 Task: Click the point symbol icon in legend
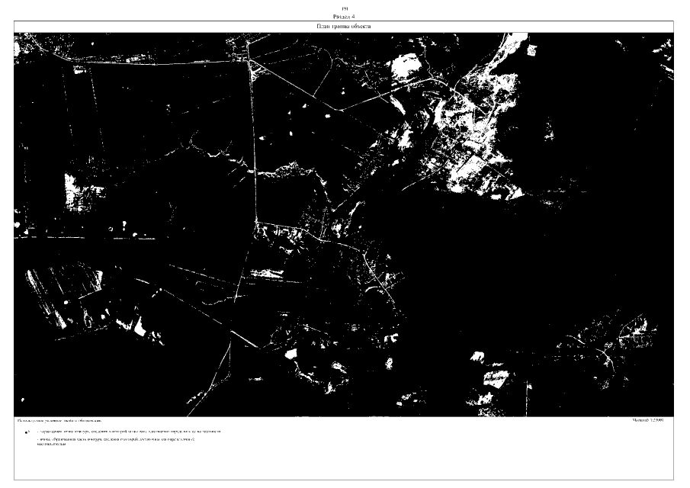[x=27, y=432]
